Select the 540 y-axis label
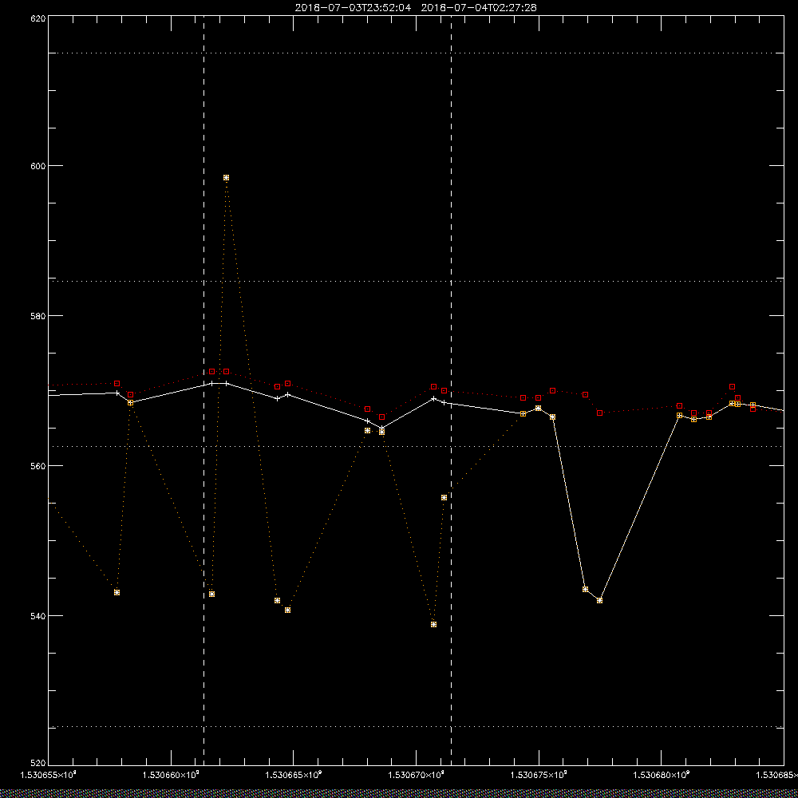 (x=38, y=616)
